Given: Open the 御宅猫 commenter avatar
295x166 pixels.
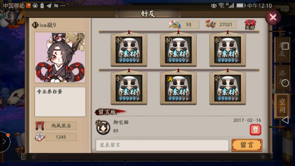Looking at the screenshot, I should (103, 127).
